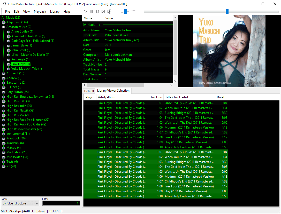Expand the Yuko Mabuchi Trio node
Screen dimensions: 281x214
[8, 69]
